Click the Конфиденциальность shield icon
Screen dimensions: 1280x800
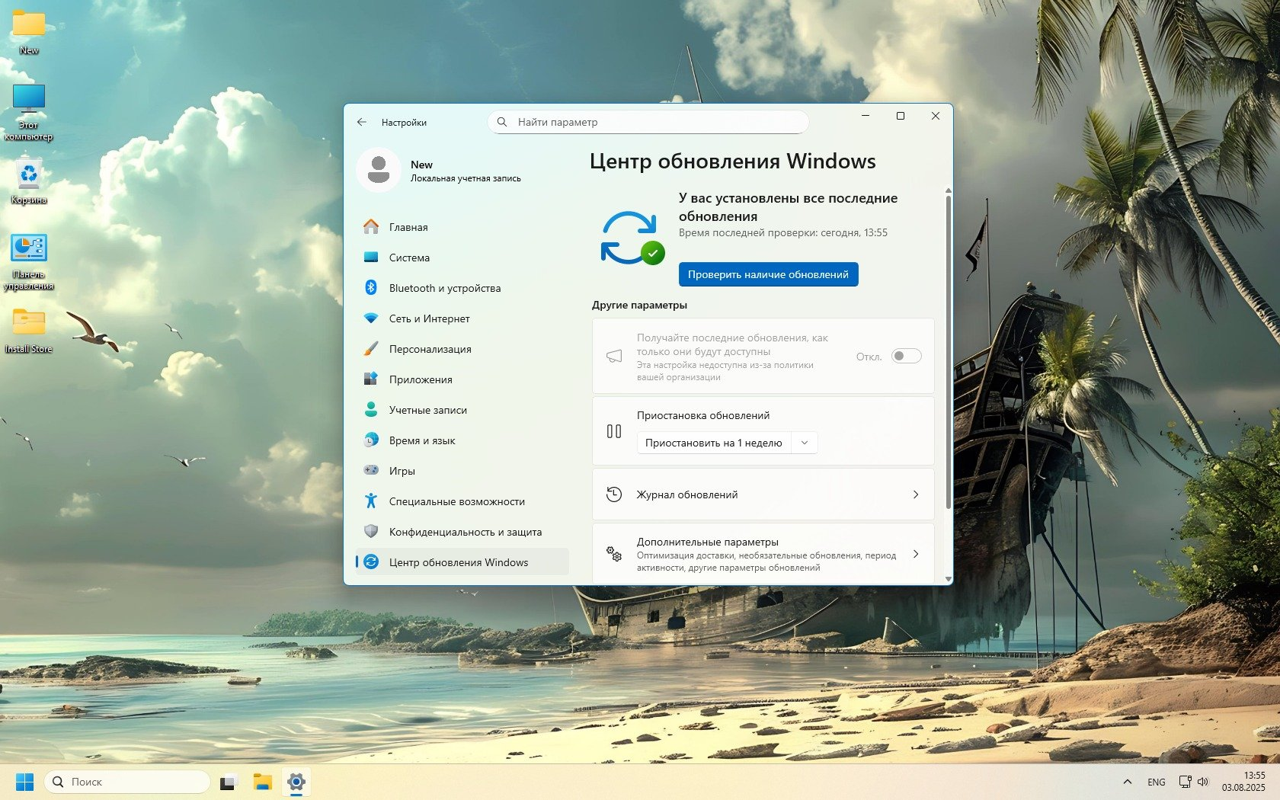coord(371,532)
